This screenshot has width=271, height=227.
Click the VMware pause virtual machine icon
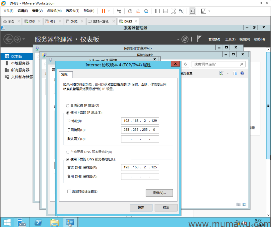[103, 11]
